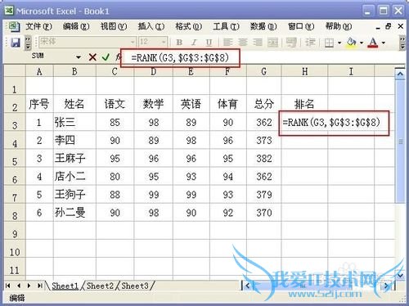Select cell containing 王麻子
The height and width of the screenshot is (306, 409).
pyautogui.click(x=74, y=159)
